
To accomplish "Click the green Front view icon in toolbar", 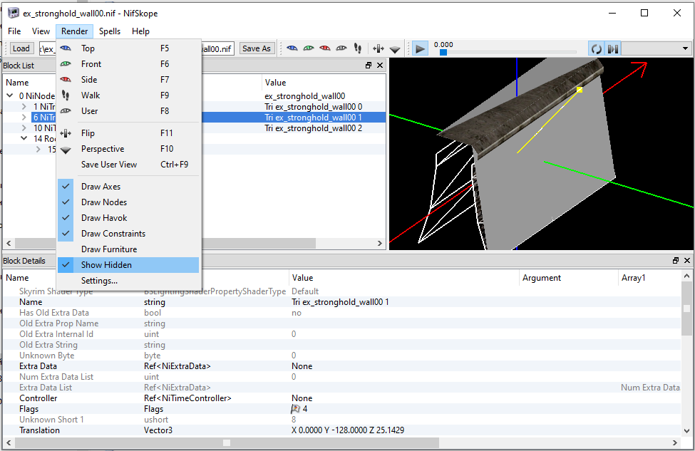I will [309, 48].
